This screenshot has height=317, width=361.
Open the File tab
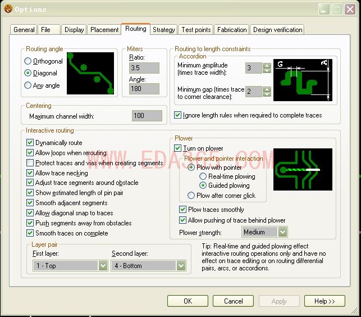(x=49, y=30)
